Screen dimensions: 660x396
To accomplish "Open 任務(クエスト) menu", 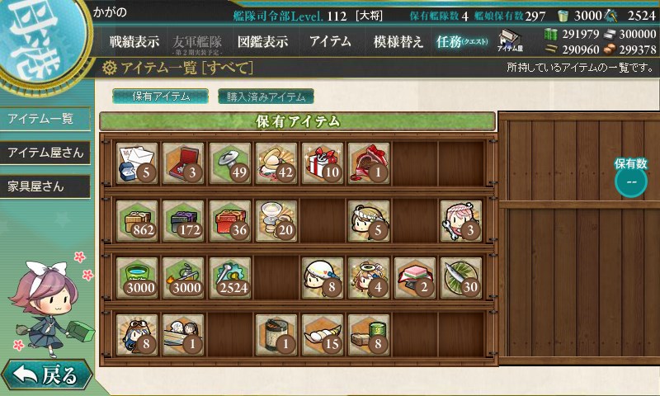I will pos(462,41).
